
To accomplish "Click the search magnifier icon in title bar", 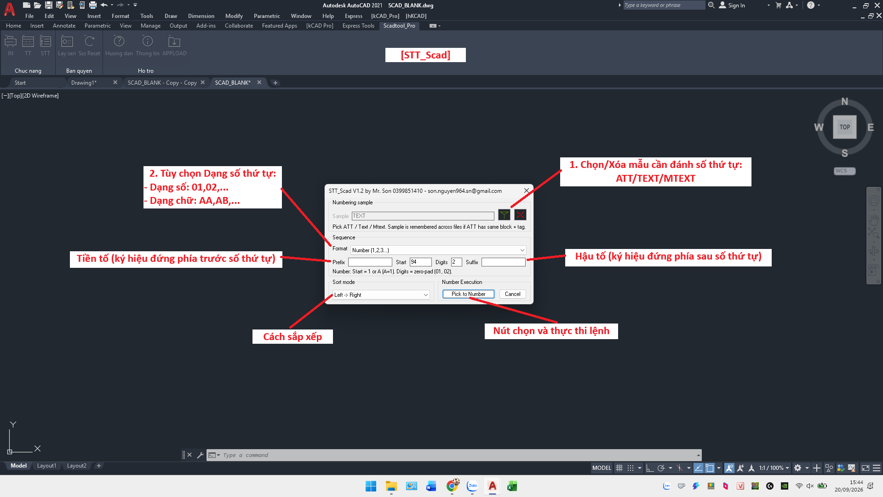I will [x=711, y=5].
